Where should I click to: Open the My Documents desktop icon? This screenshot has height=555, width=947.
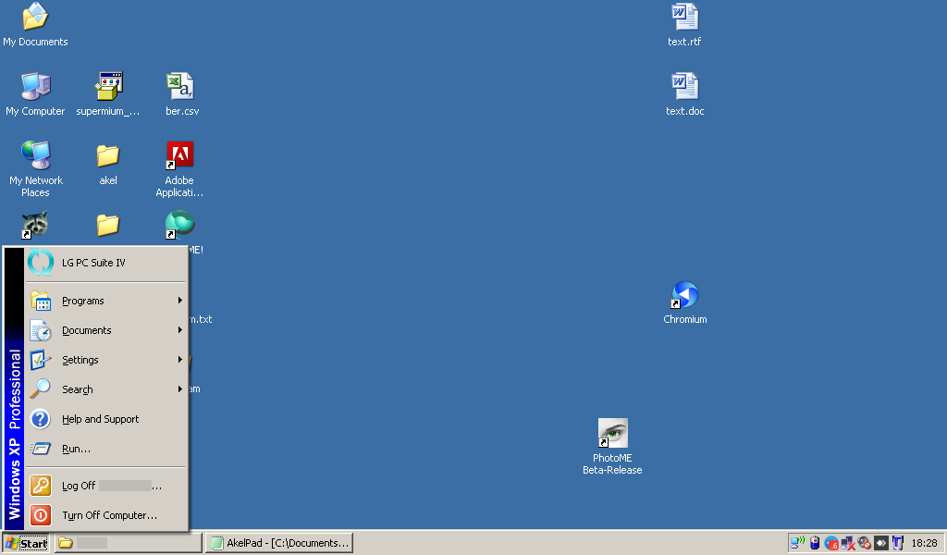(35, 17)
